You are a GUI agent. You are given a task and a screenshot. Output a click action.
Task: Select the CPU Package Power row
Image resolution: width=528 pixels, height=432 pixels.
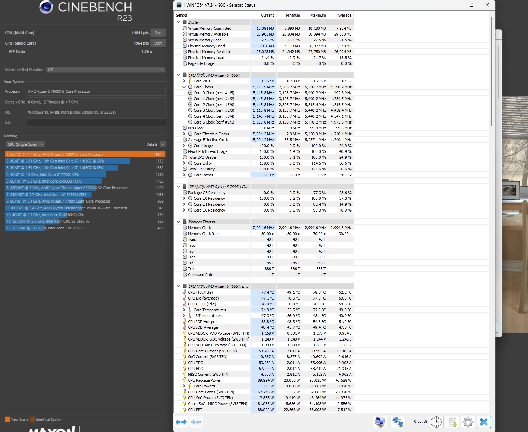[264, 380]
